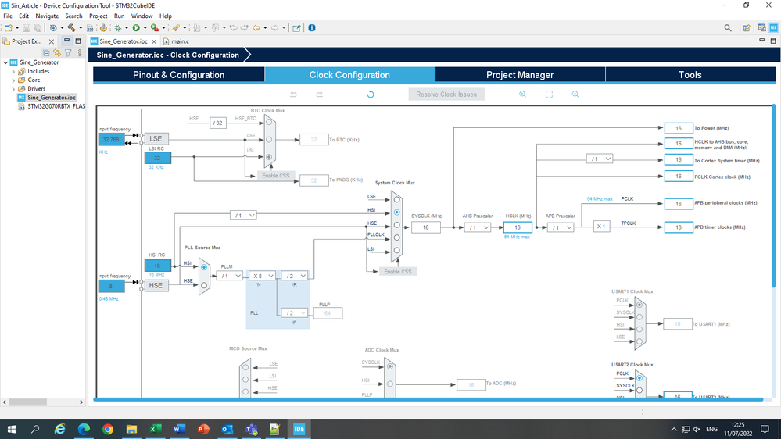
Task: Click the clock diagram horizontal scrollbar
Action: point(428,399)
